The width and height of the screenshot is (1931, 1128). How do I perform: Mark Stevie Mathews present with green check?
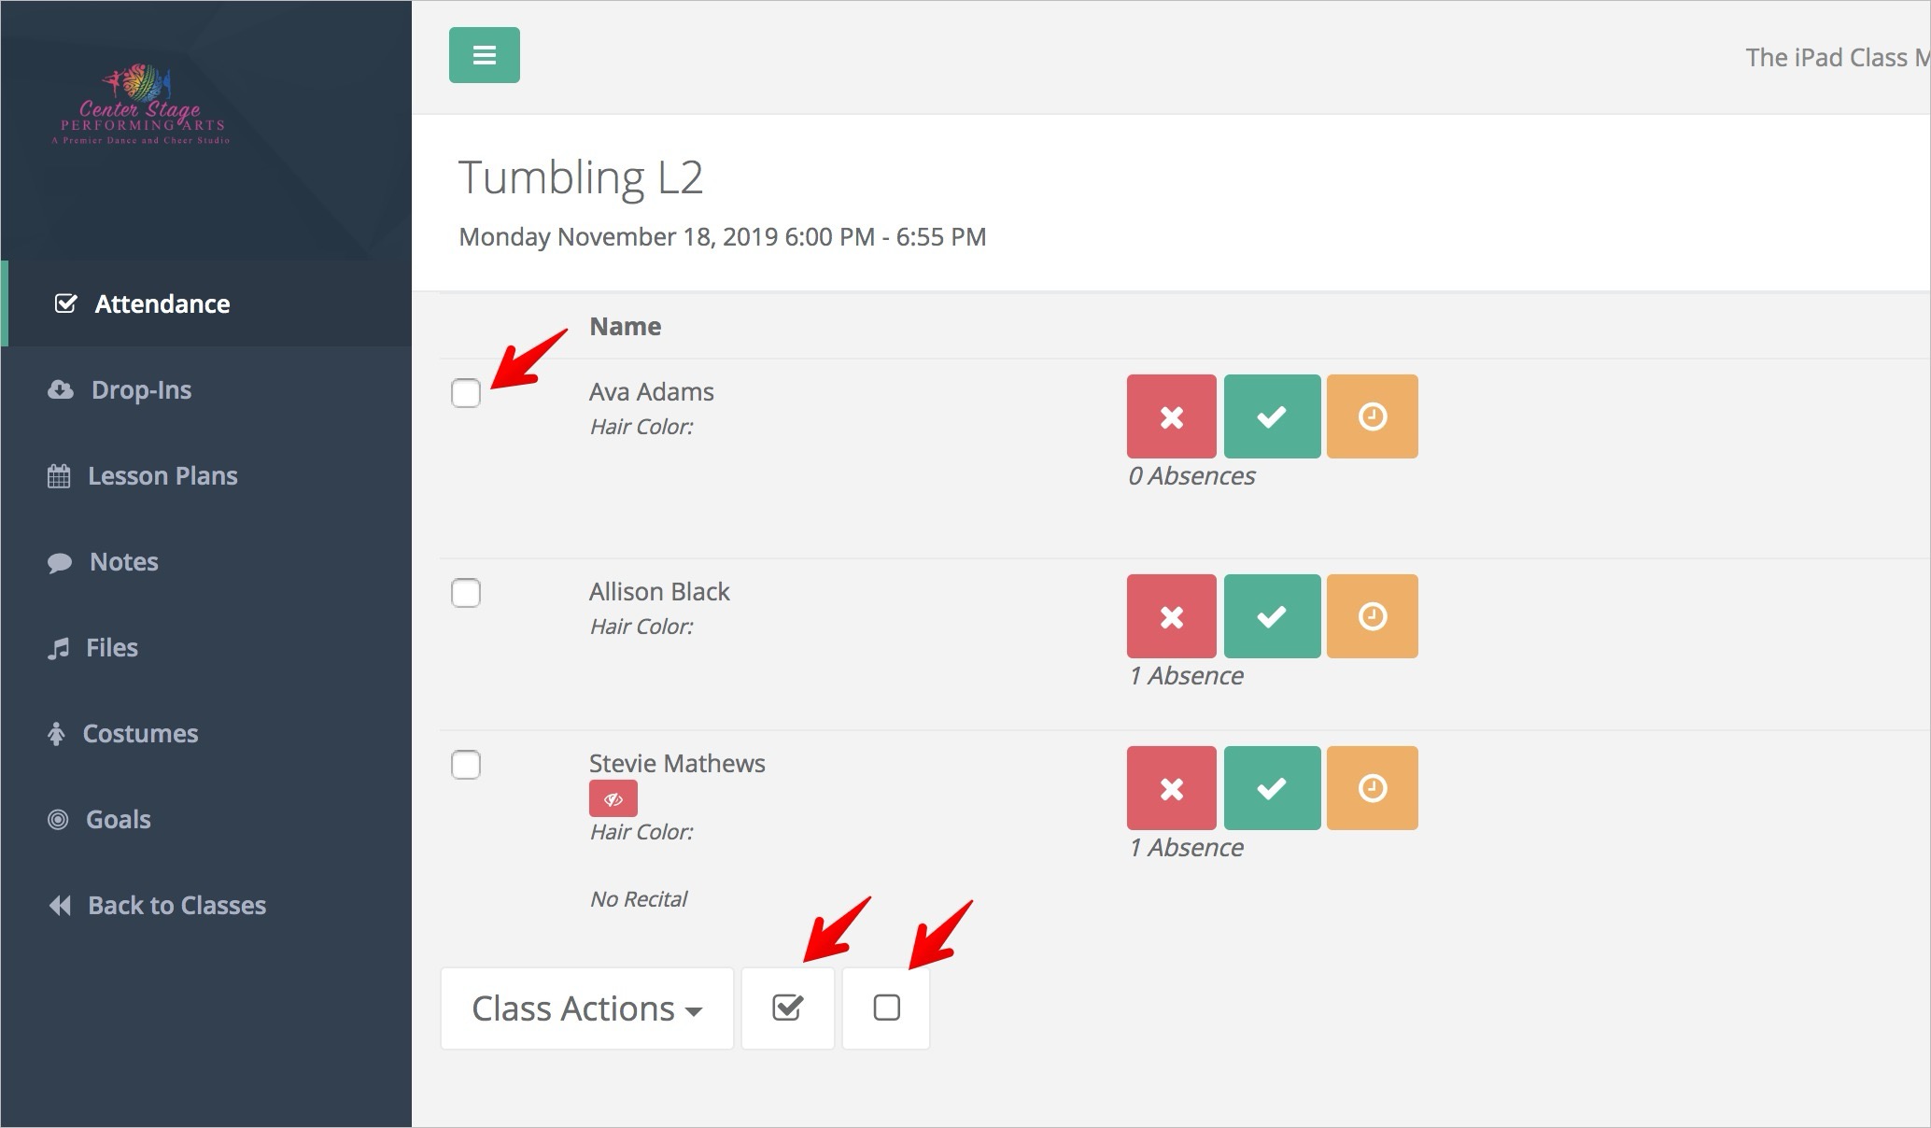coord(1272,788)
